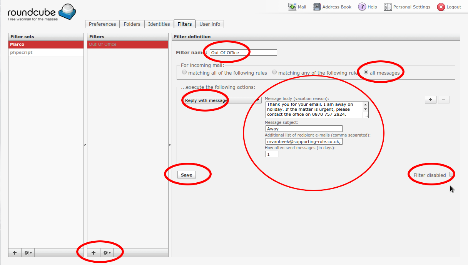Switch to the Identities tab

pos(159,24)
